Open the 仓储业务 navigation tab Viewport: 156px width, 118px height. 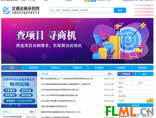[77, 68]
